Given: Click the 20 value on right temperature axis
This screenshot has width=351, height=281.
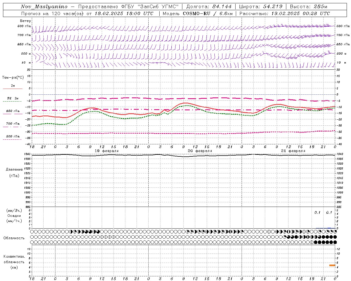Looking at the screenshot, I should (338, 70).
